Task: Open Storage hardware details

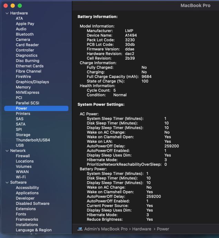Action: click(x=23, y=135)
